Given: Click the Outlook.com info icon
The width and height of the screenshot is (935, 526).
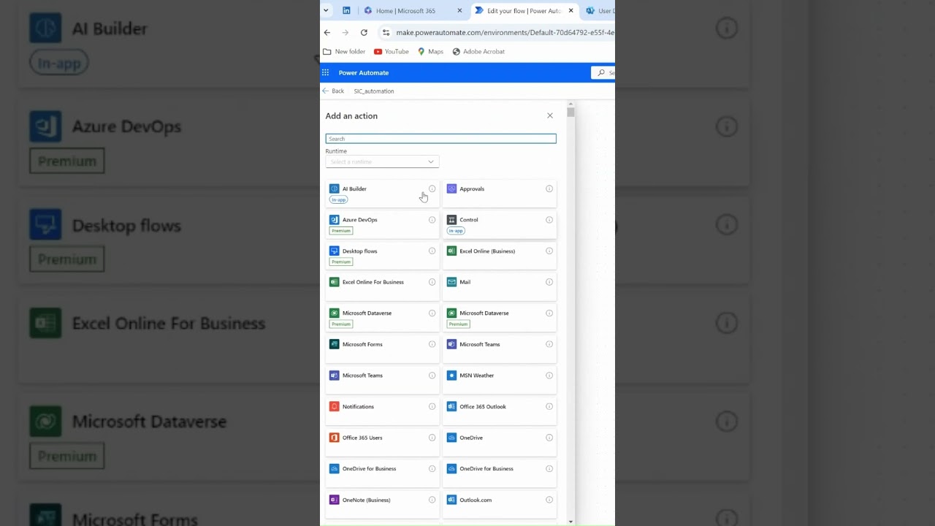Looking at the screenshot, I should 549,500.
